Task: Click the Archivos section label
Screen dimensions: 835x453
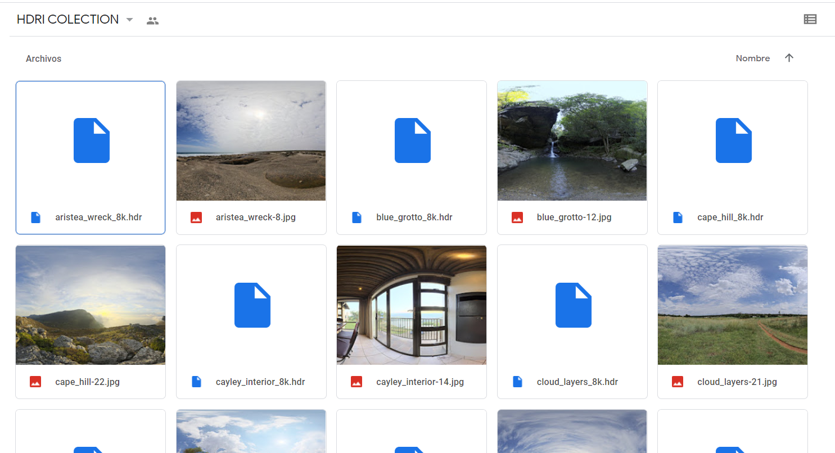Action: click(43, 58)
